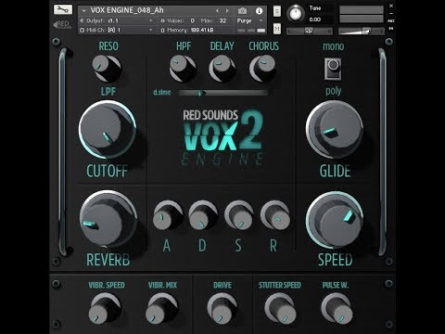The height and width of the screenshot is (334, 445).
Task: Show instrument info with the i icon
Action: tap(259, 11)
